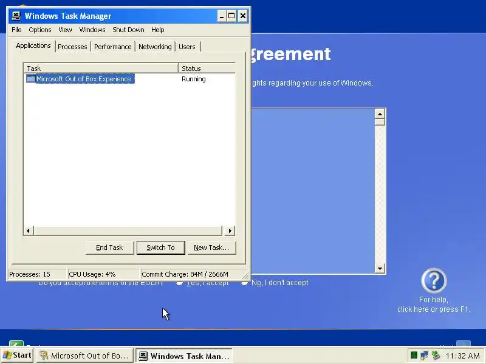Click the network connection tray icon

[424, 355]
